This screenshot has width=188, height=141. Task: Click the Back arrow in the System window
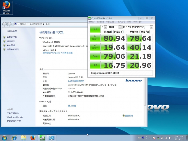[4, 24]
